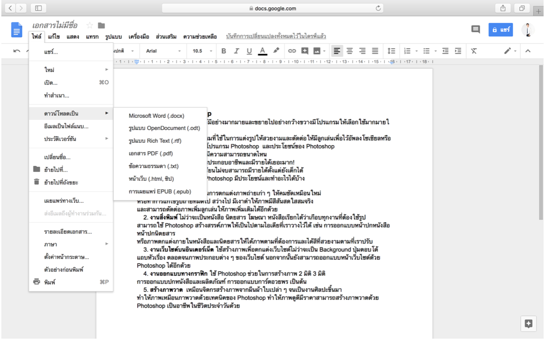Open line spacing options

click(391, 51)
